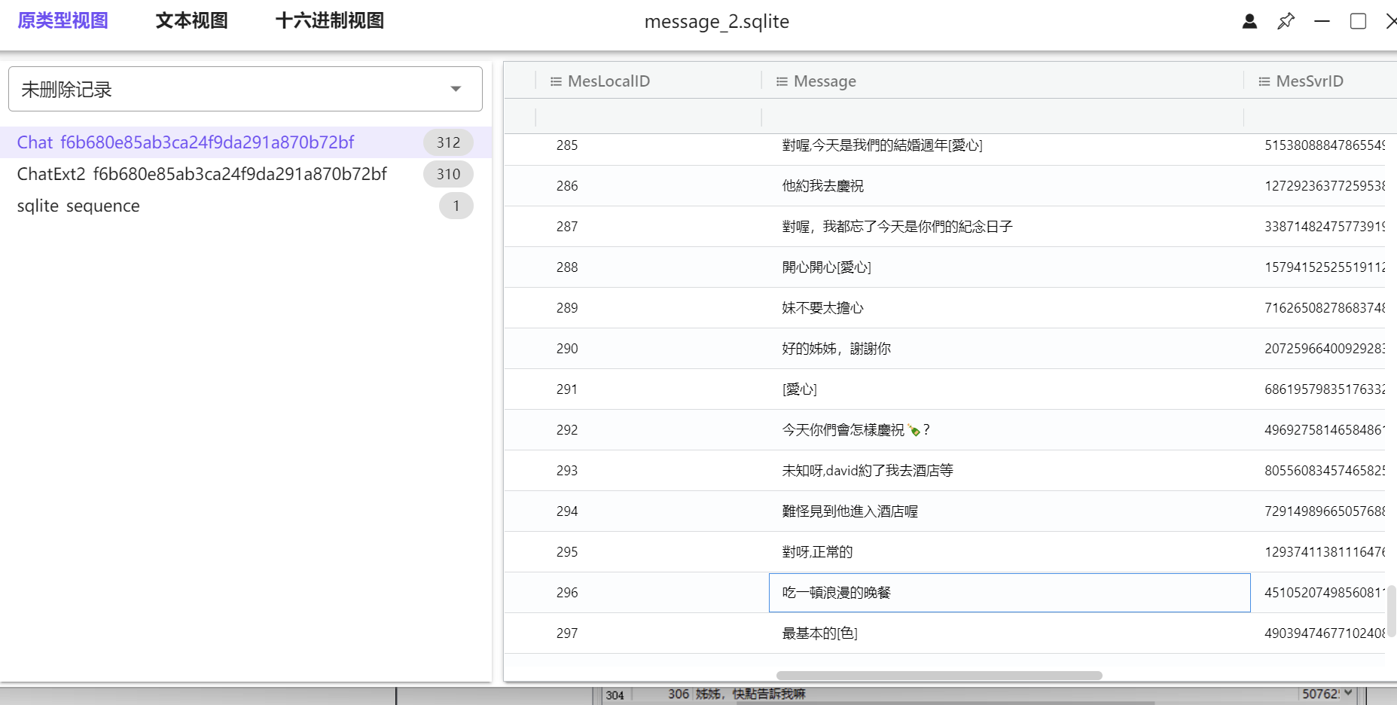Click the 312 record count badge
1397x705 pixels.
click(x=448, y=142)
